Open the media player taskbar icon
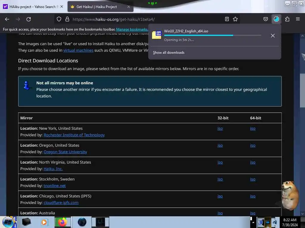This screenshot has width=305, height=228. pyautogui.click(x=44, y=222)
